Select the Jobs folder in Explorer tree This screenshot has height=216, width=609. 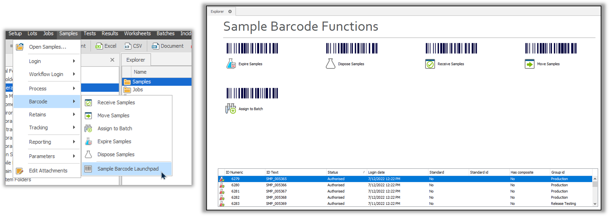[x=137, y=90]
